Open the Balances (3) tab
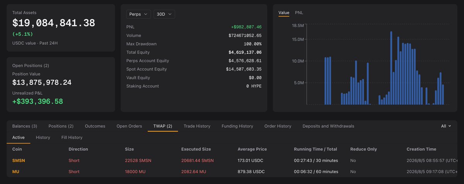464x184 pixels. pos(25,126)
